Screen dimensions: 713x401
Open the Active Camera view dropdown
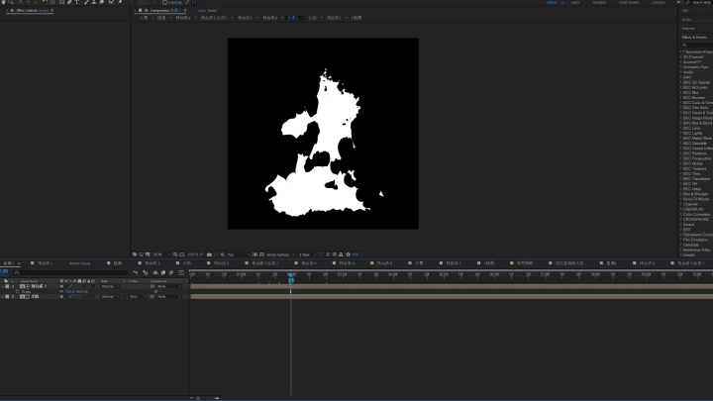[x=281, y=254]
